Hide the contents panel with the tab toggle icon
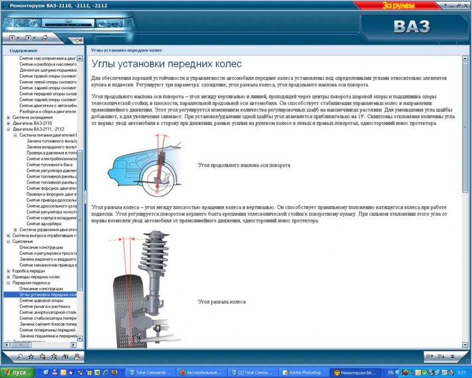 (x=78, y=40)
